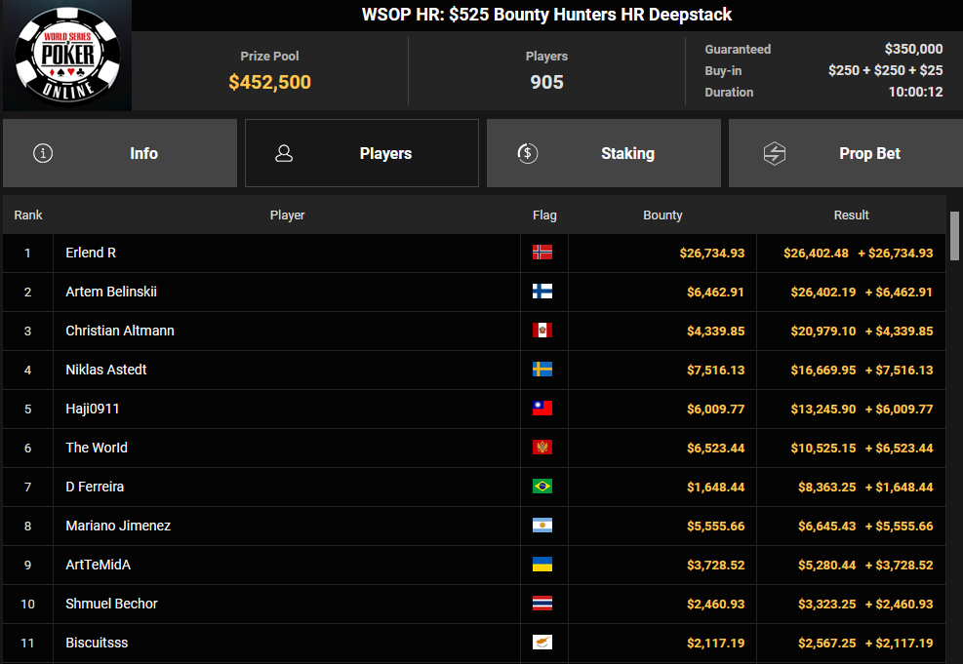Click the 905 players count
Image resolution: width=963 pixels, height=664 pixels.
click(546, 82)
